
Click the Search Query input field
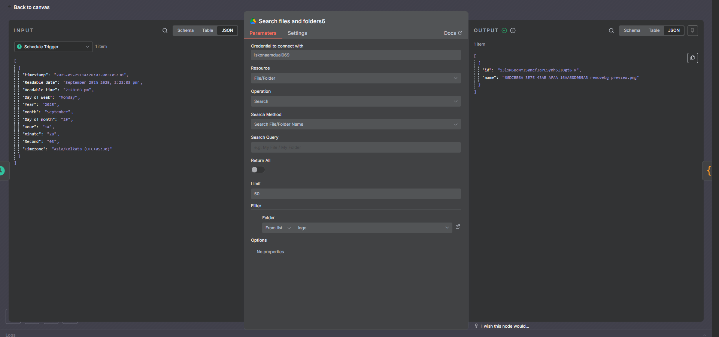point(355,147)
